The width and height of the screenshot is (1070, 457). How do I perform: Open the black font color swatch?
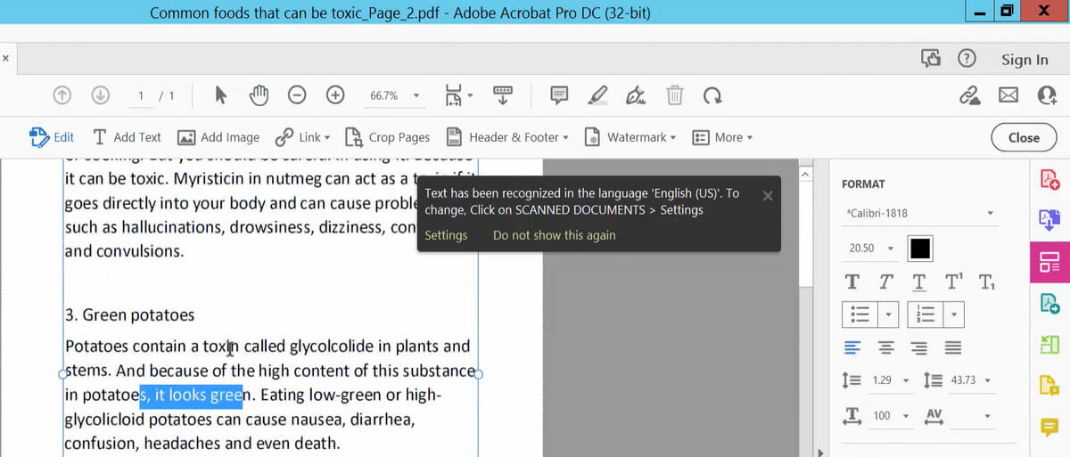919,249
